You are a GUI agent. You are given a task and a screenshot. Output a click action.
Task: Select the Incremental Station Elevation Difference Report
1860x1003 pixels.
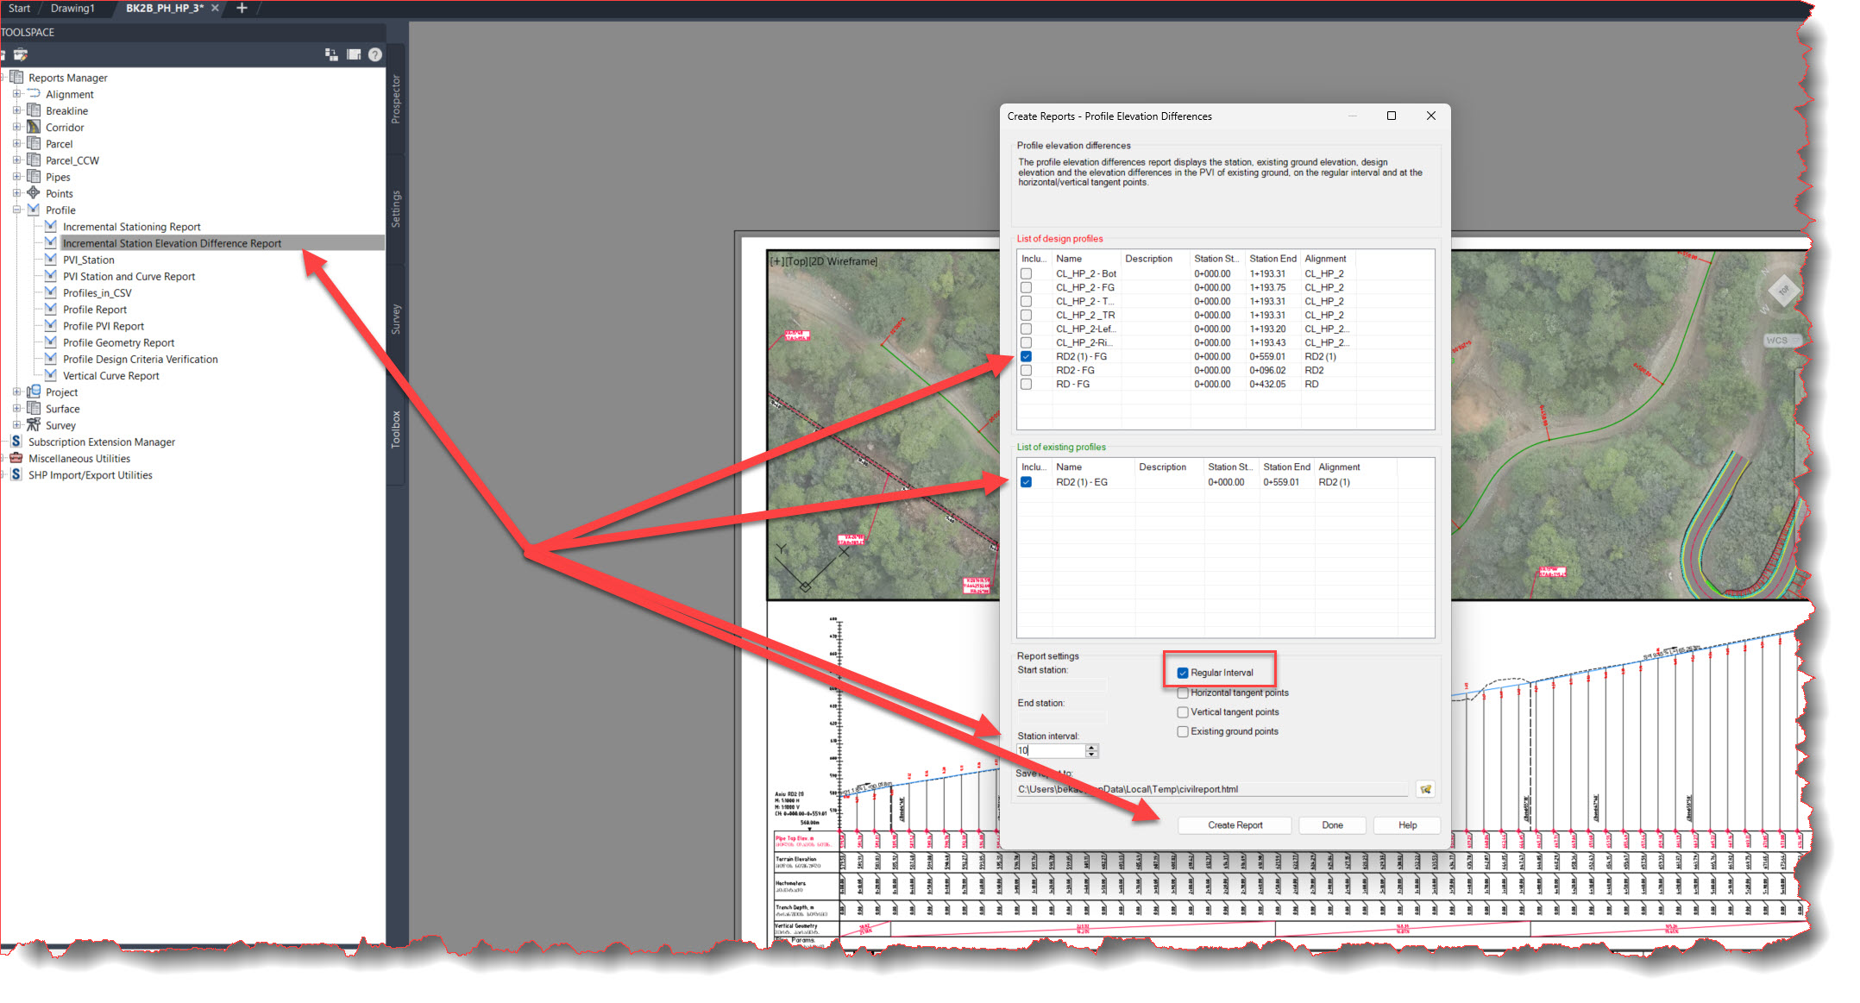(x=173, y=243)
